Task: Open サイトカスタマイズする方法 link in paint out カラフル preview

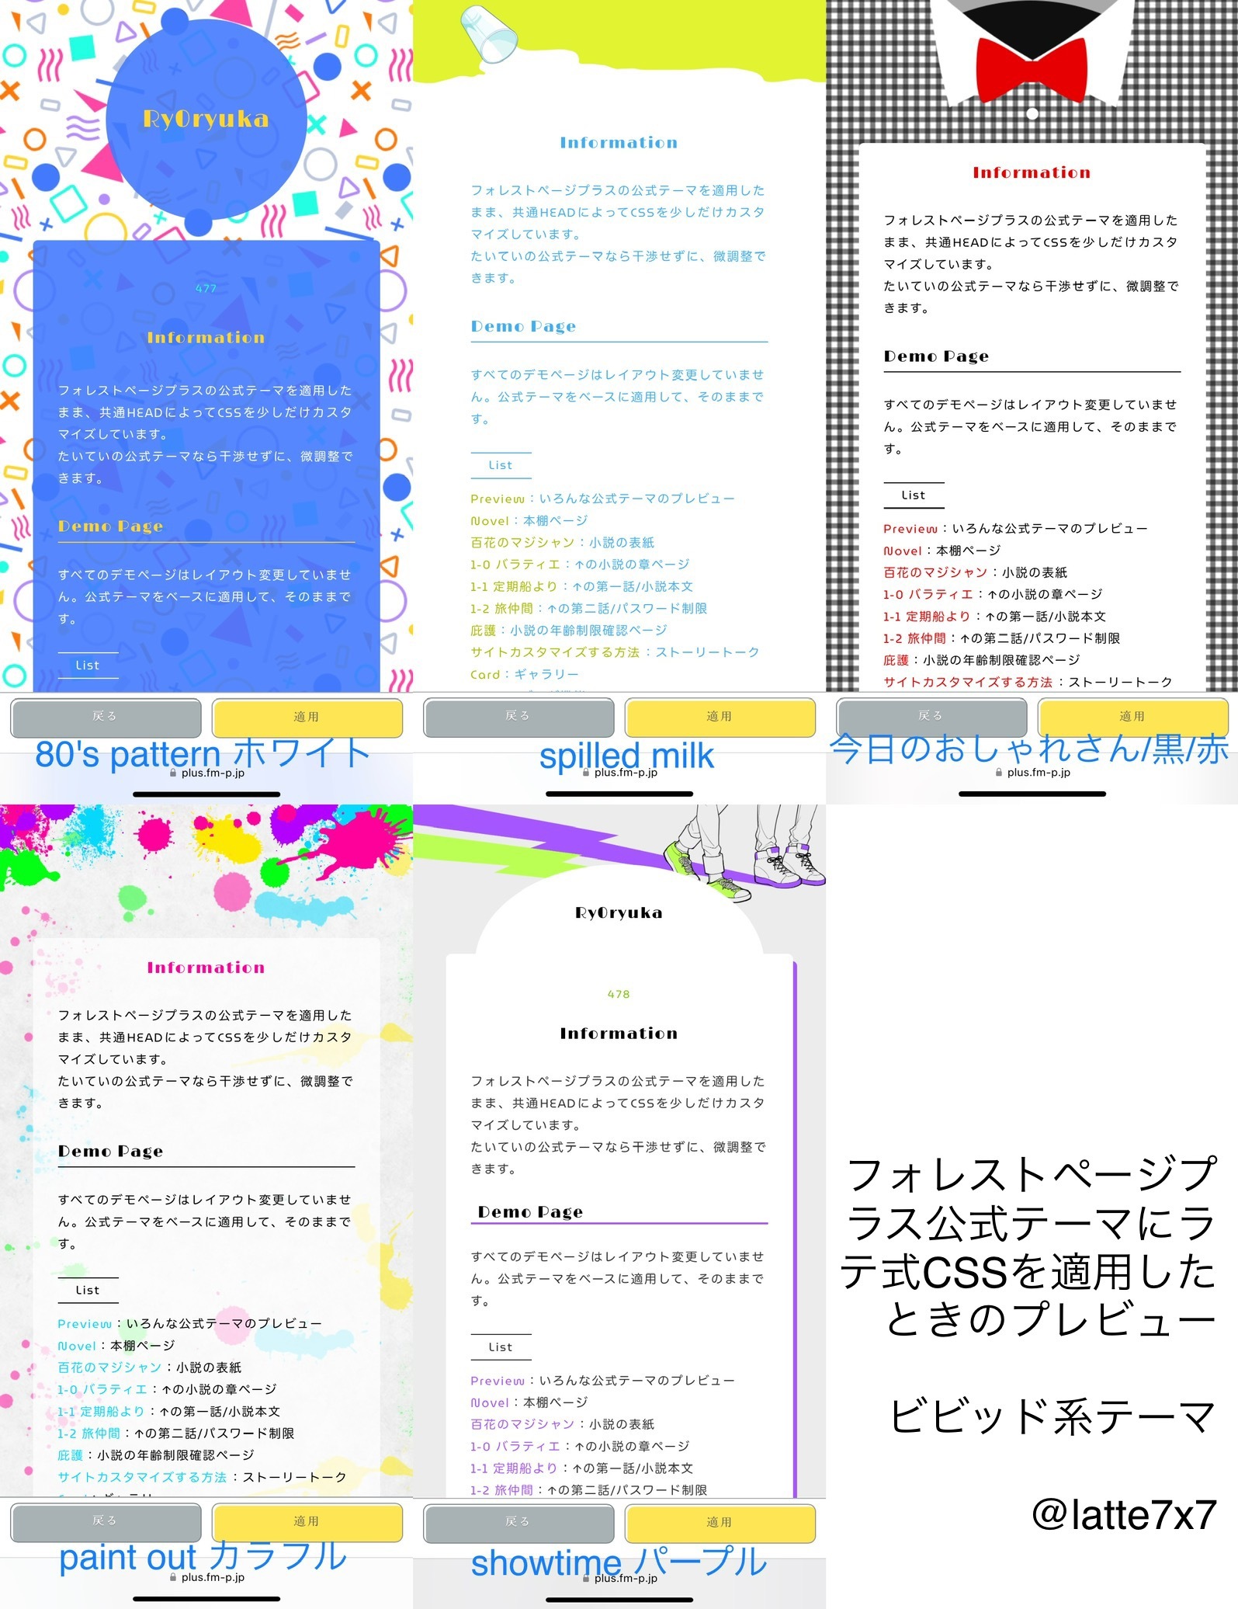Action: pyautogui.click(x=142, y=1478)
